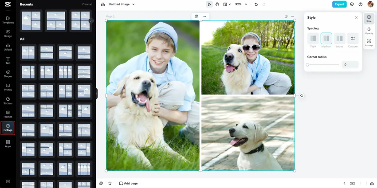377x188 pixels.
Task: Expand Recents with the right arrow
Action: pos(91,20)
